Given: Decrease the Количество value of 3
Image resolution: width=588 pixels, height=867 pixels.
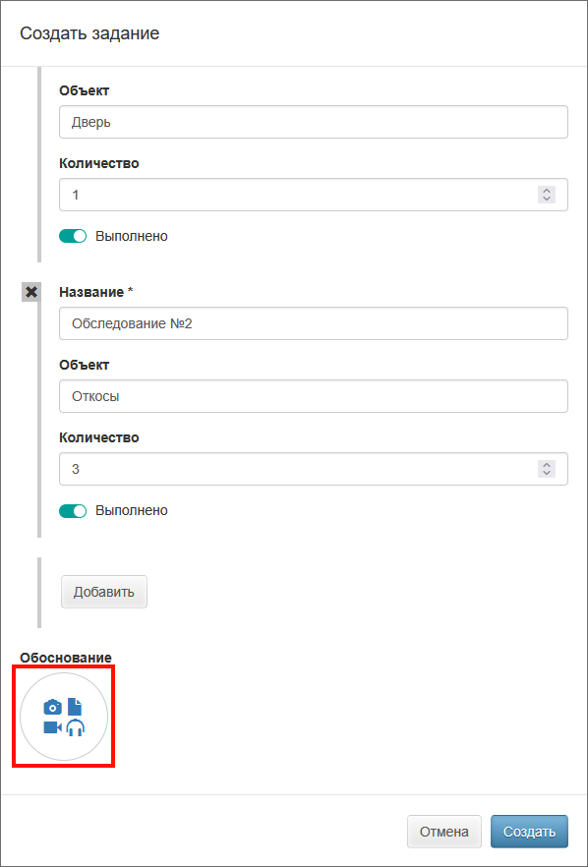Looking at the screenshot, I should point(547,473).
